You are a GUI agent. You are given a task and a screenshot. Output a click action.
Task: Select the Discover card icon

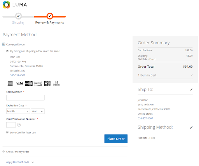point(38,83)
